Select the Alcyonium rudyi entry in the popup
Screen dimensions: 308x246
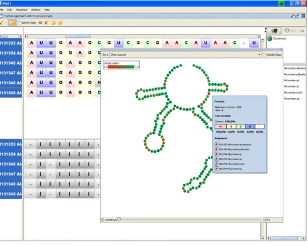point(229,164)
